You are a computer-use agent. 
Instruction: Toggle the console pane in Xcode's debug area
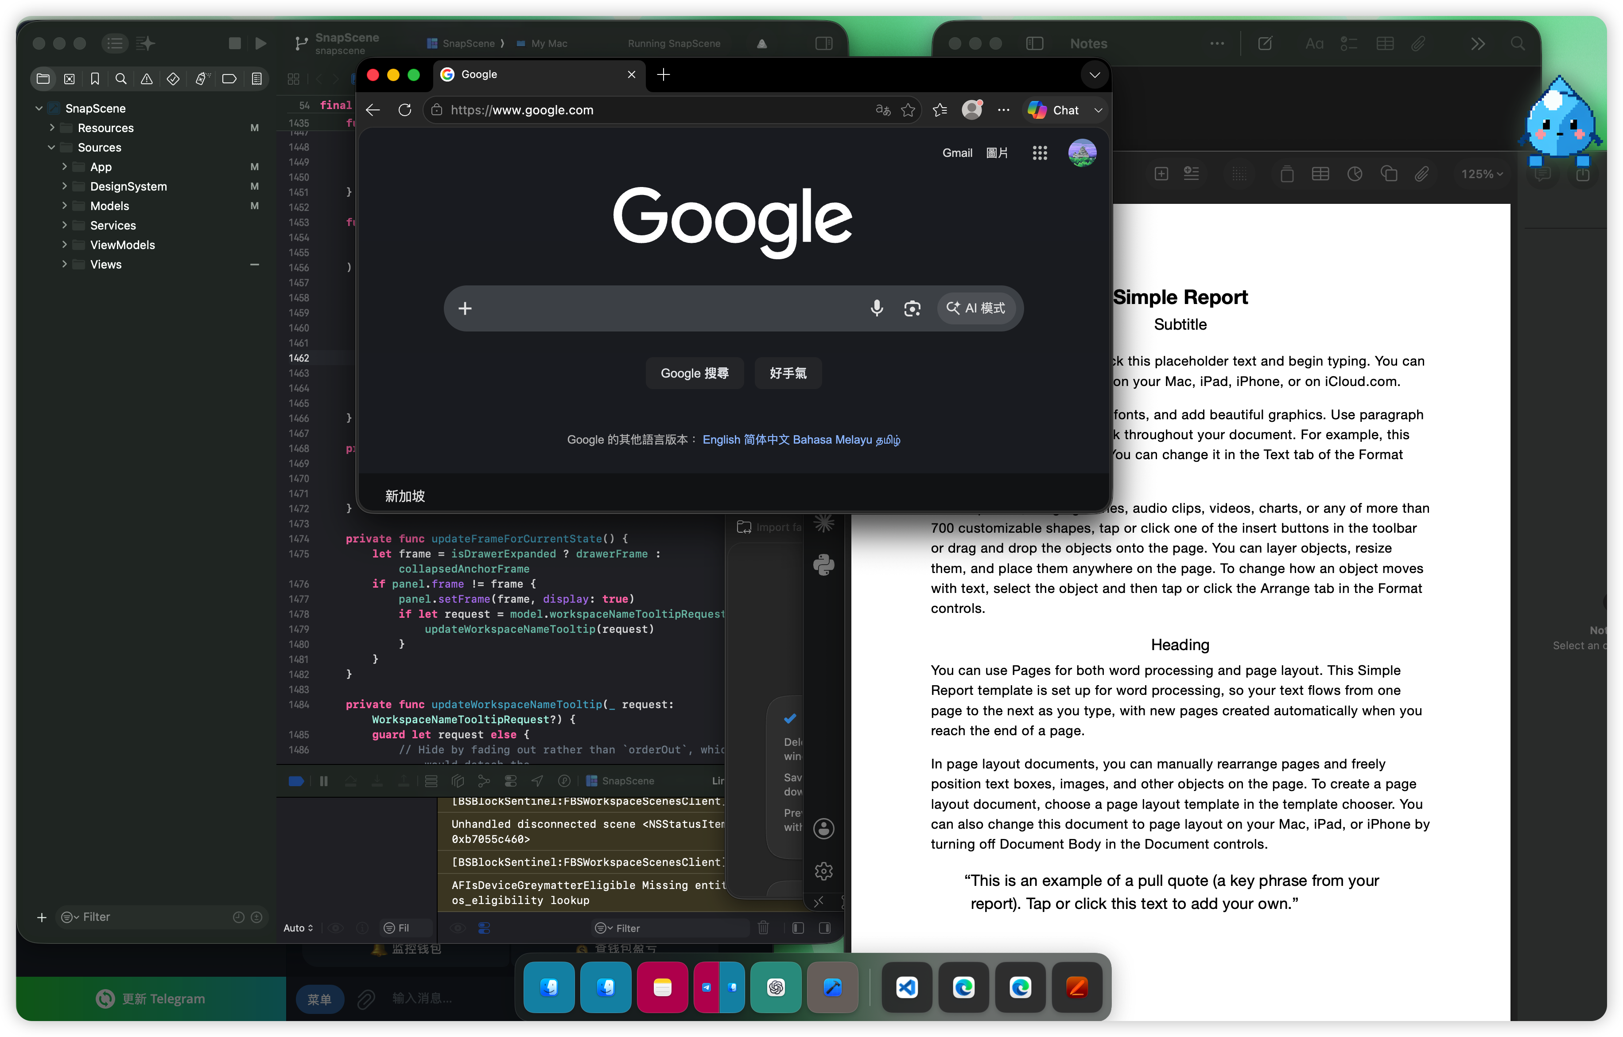click(x=824, y=928)
